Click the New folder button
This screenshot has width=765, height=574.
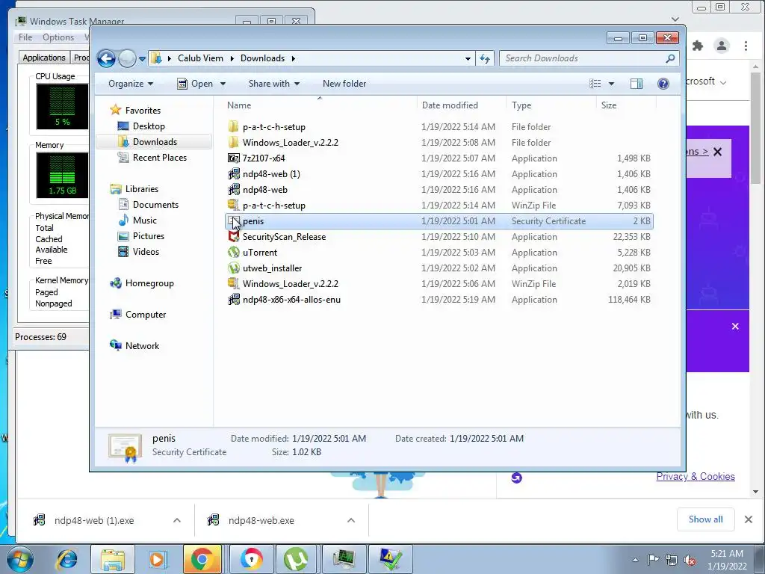click(344, 84)
